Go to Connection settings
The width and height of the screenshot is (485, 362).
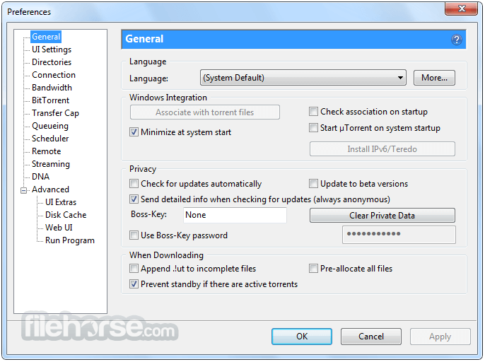[54, 75]
